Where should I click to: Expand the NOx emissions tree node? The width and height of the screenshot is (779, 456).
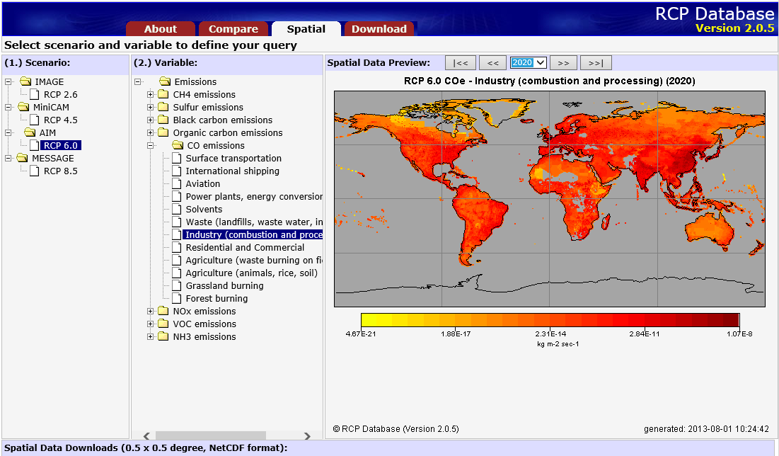pos(150,311)
